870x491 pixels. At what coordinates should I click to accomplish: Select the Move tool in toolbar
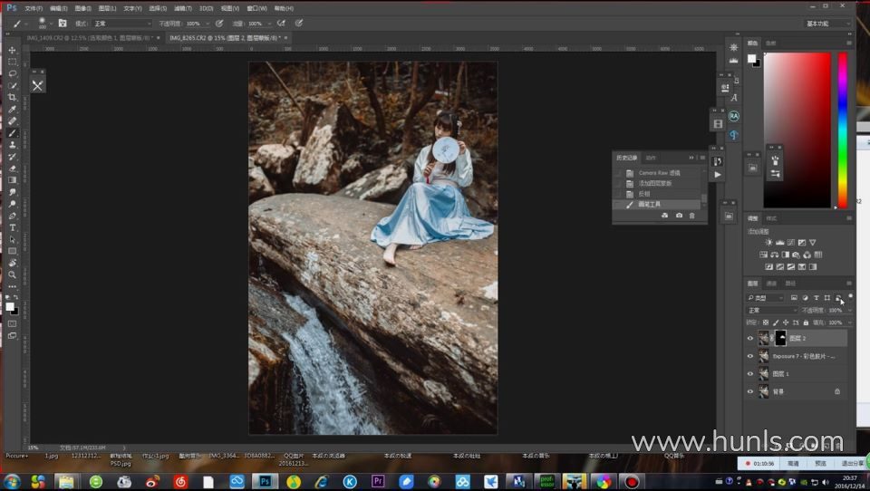click(13, 50)
